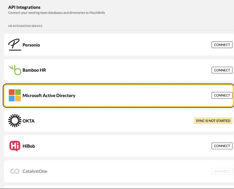Connect Microsoft Active Directory
Image resolution: width=234 pixels, height=189 pixels.
[x=222, y=95]
